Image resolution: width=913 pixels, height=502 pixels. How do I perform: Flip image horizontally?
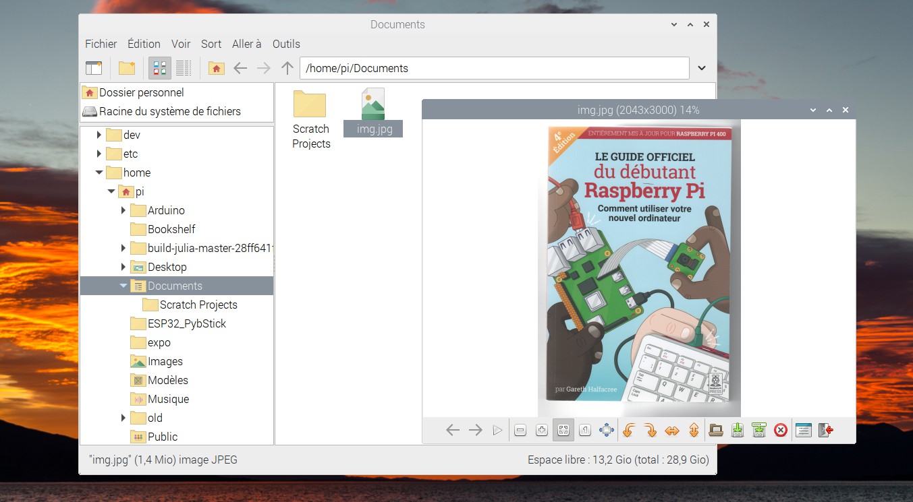click(x=671, y=430)
